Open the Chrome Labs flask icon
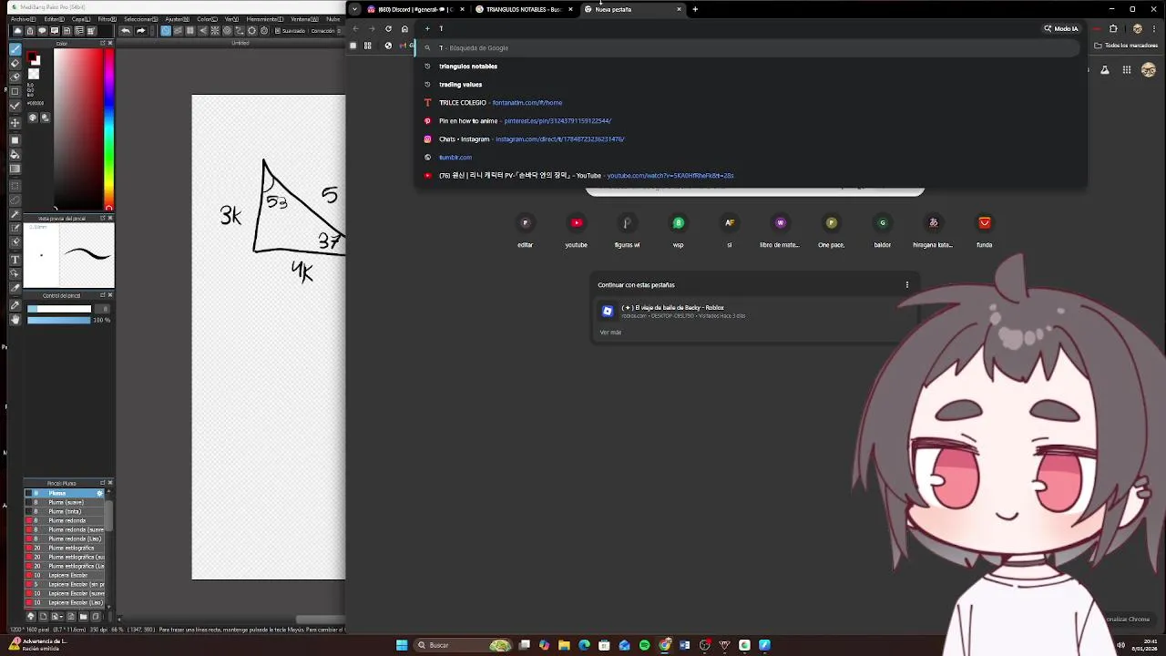The height and width of the screenshot is (656, 1166). tap(1105, 70)
